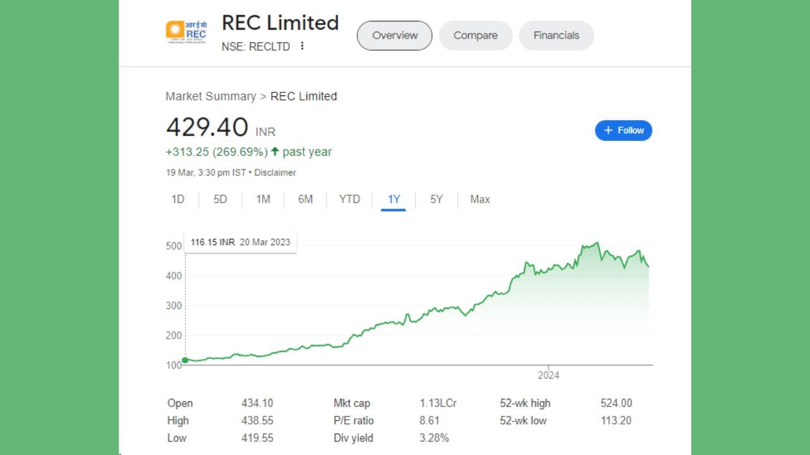Select the 1D chart range
810x455 pixels.
tap(178, 199)
